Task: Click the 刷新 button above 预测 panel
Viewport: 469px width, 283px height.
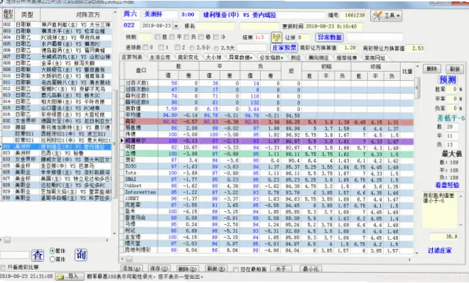Action: pyautogui.click(x=455, y=70)
